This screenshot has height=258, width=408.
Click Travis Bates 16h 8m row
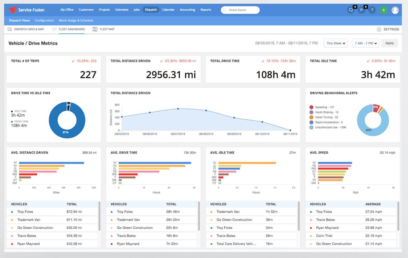[x=152, y=236]
